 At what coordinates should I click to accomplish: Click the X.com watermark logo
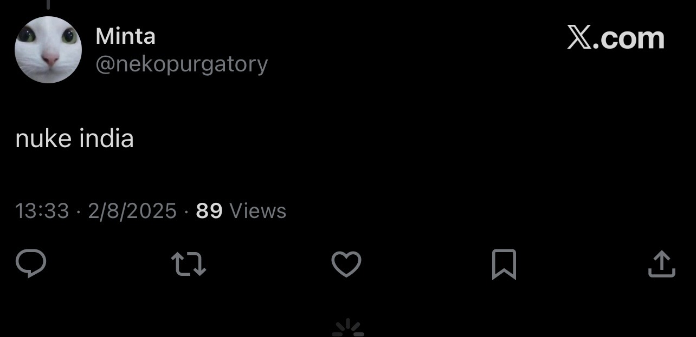616,38
